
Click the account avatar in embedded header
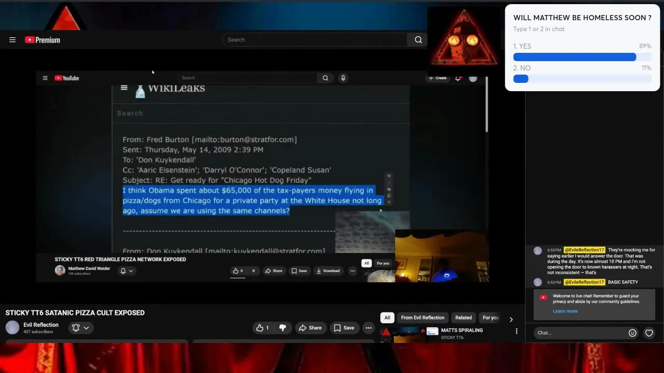coord(473,78)
